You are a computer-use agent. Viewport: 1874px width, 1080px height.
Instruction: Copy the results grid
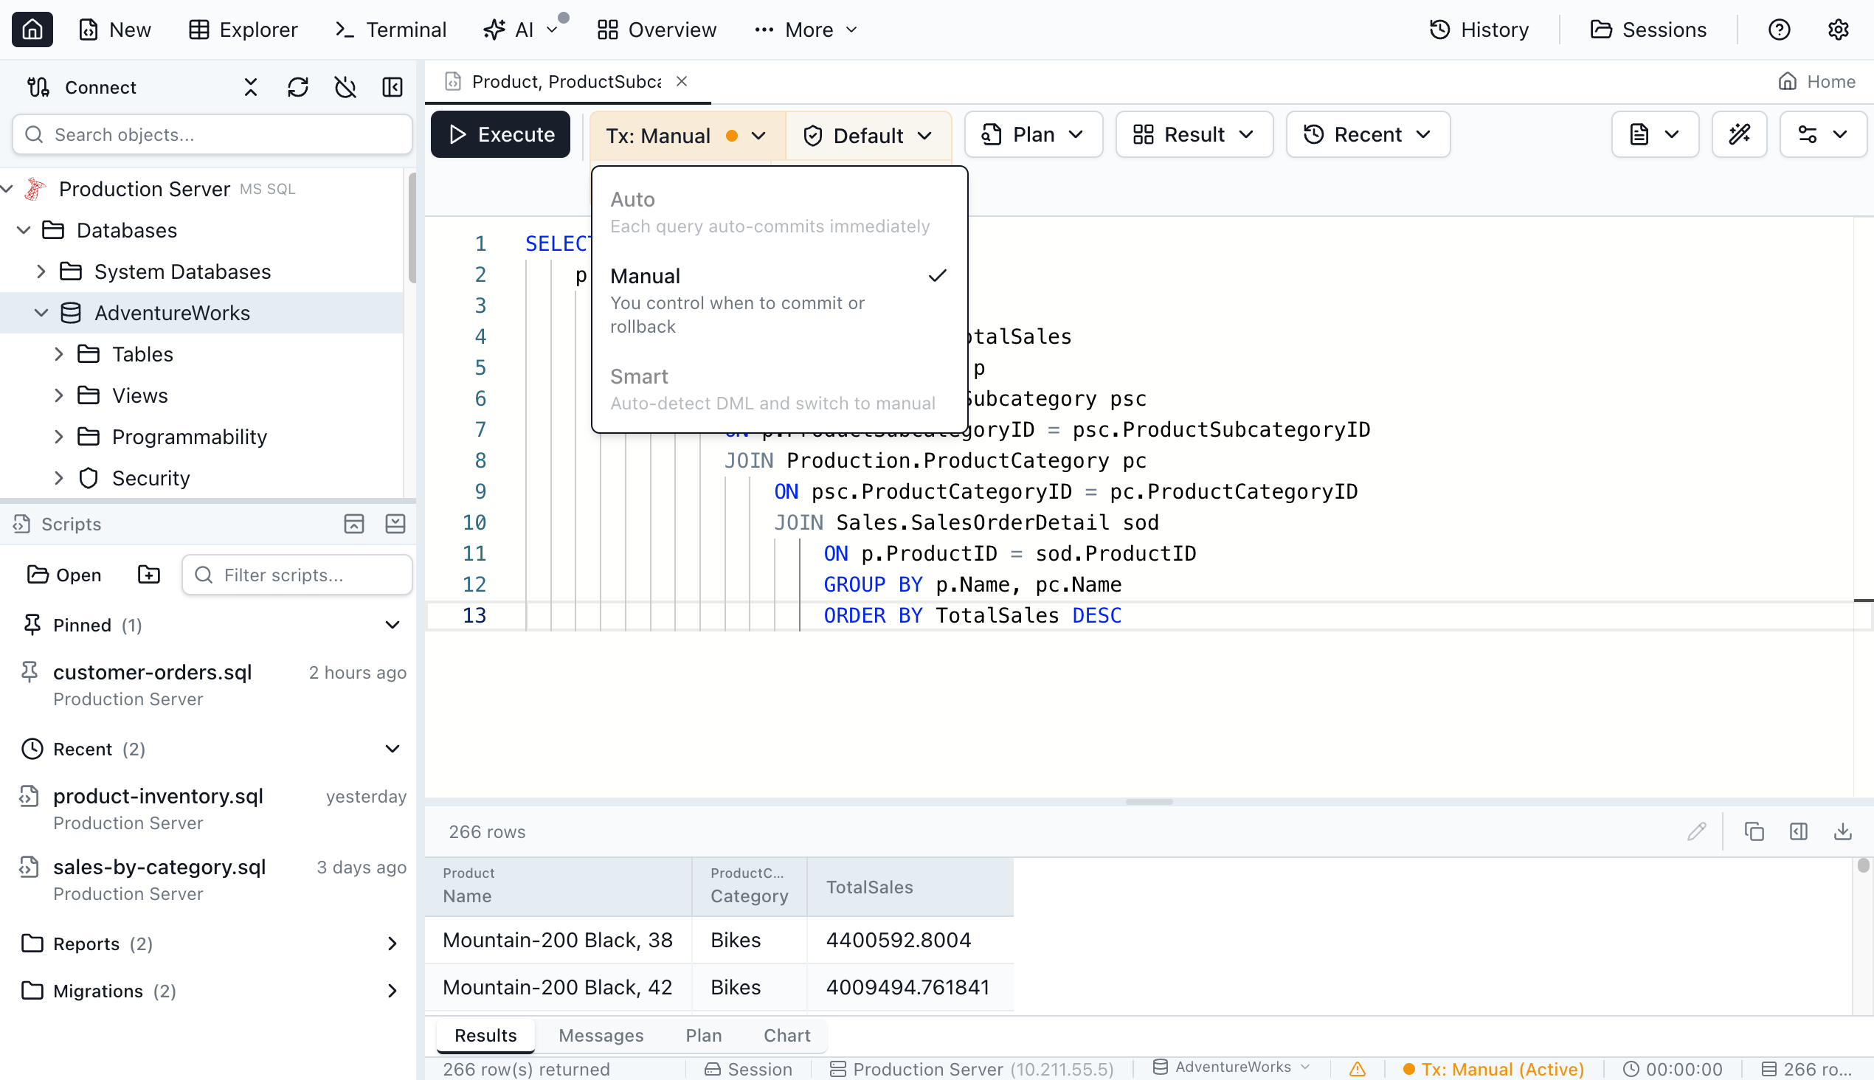[1754, 831]
